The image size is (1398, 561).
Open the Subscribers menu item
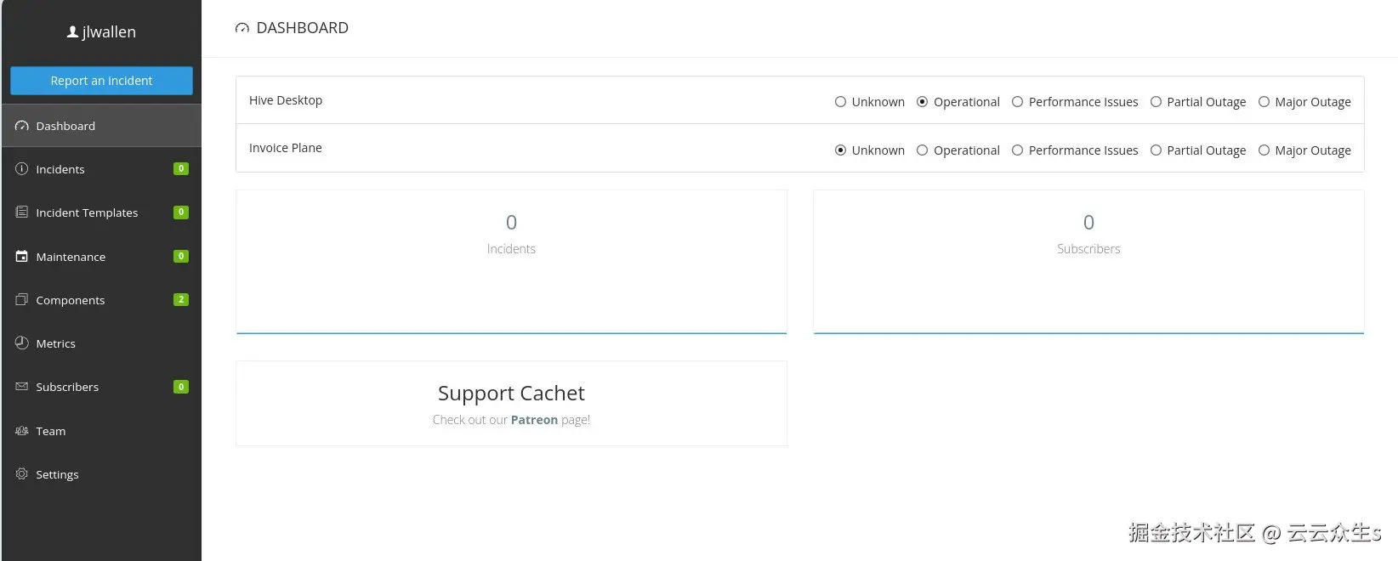pos(67,387)
